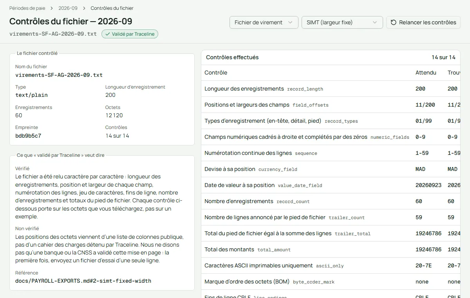This screenshot has width=470, height=298.
Task: Click the fingerprint value "bdb9b5c7"
Action: 28,136
